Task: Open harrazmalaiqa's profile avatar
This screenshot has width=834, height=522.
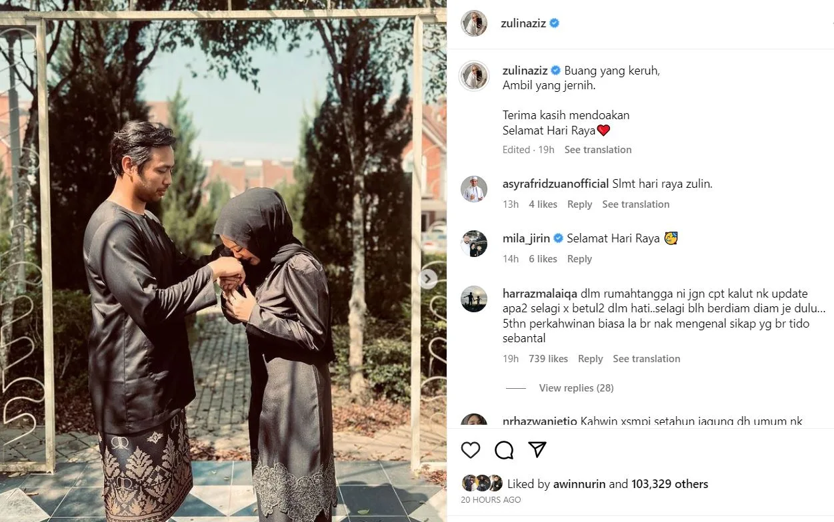Action: pos(474,299)
